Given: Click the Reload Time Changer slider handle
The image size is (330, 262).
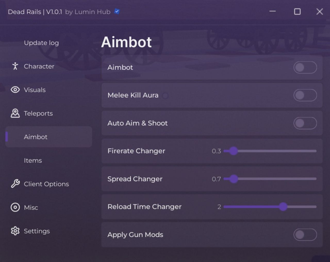Looking at the screenshot, I should pos(283,207).
